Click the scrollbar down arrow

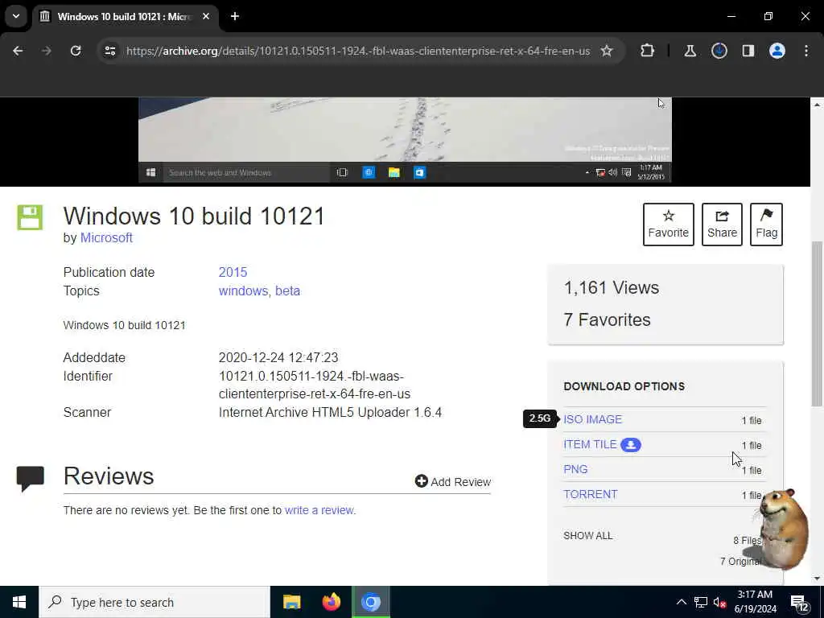tap(817, 579)
